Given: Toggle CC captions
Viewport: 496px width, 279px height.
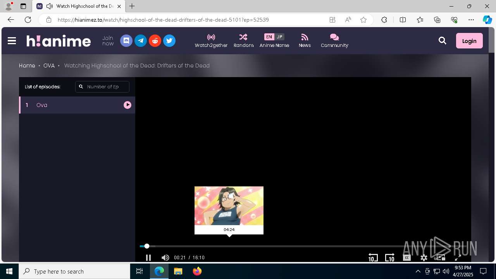Looking at the screenshot, I should tap(406, 258).
